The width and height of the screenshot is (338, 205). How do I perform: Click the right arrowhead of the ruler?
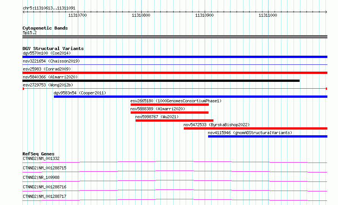(326, 12)
